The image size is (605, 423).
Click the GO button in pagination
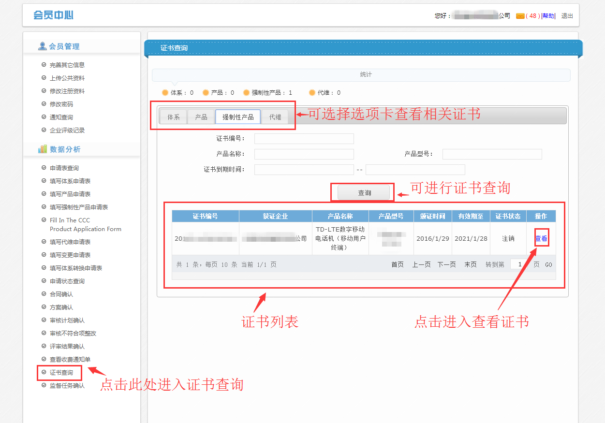(548, 265)
